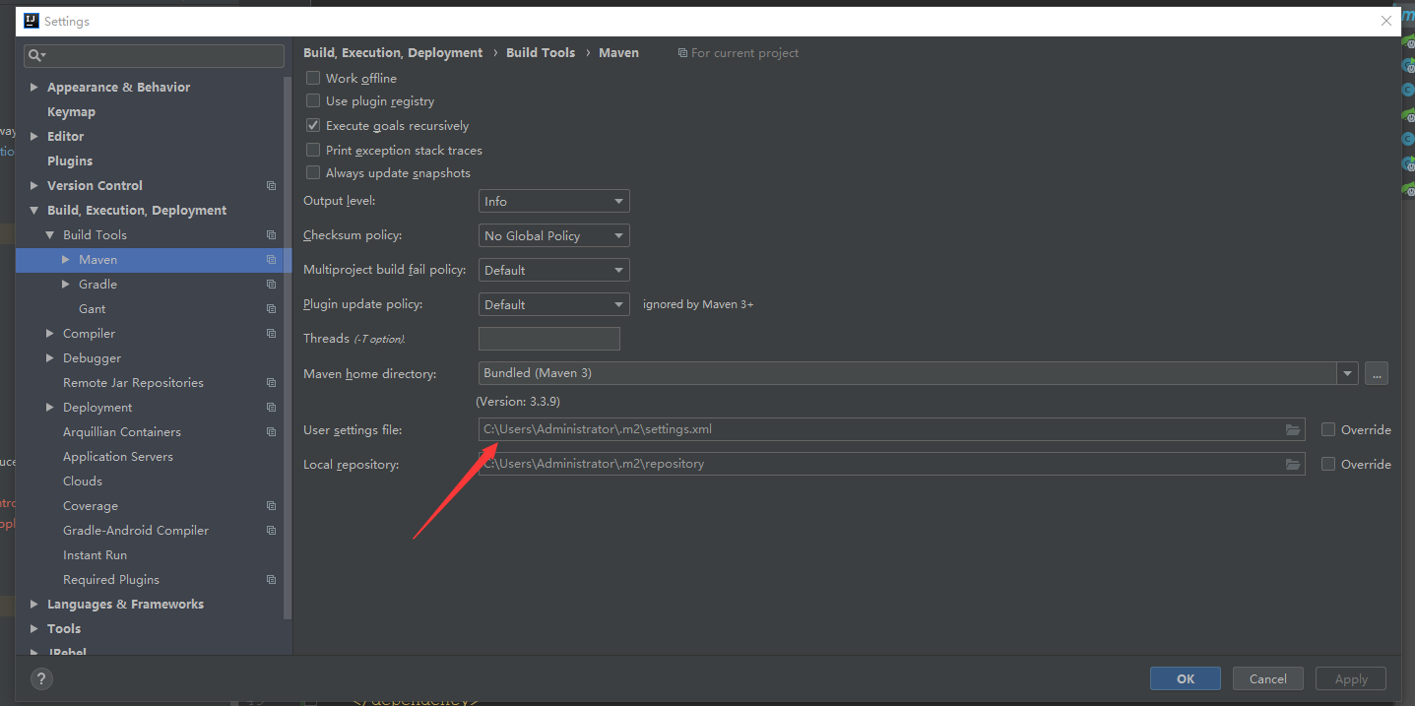Open Maven home directory dropdown arrow

tap(1347, 373)
